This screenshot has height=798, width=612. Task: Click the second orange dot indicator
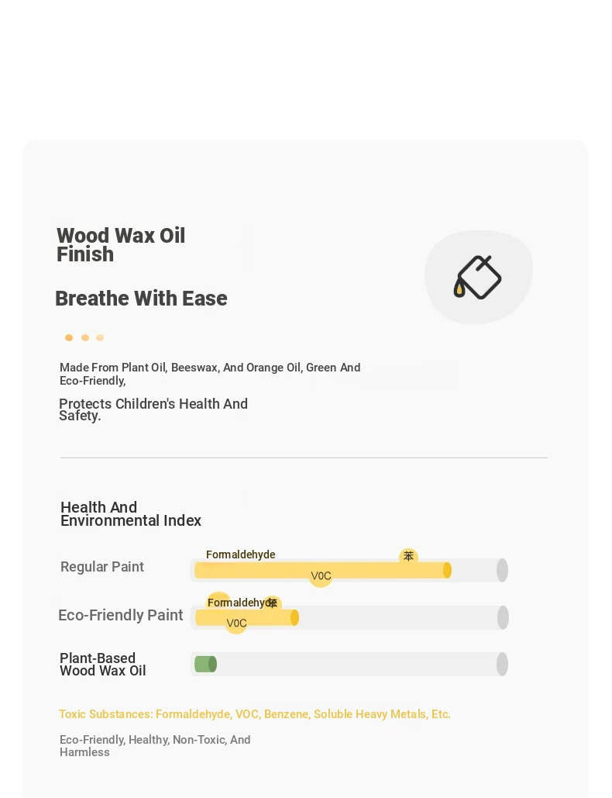tap(85, 337)
